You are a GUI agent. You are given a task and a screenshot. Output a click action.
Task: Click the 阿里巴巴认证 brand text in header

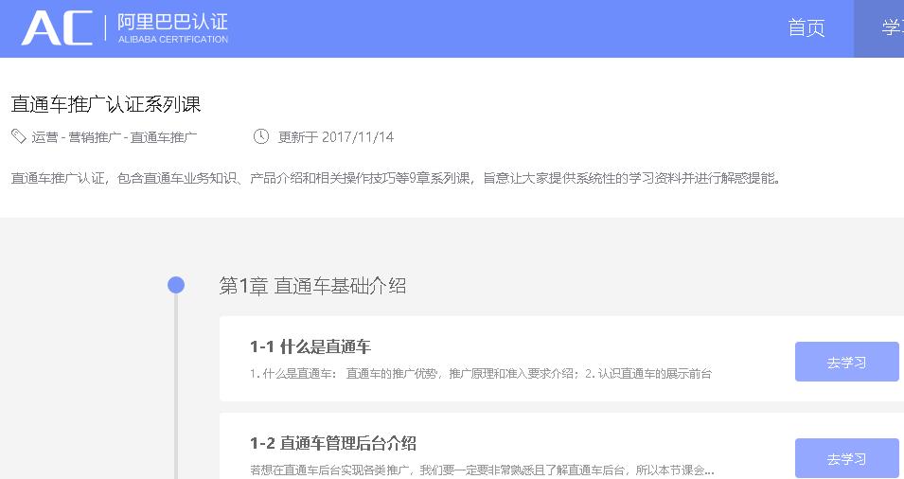coord(173,22)
